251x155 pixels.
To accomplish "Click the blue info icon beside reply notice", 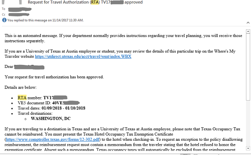I will click(x=4, y=20).
